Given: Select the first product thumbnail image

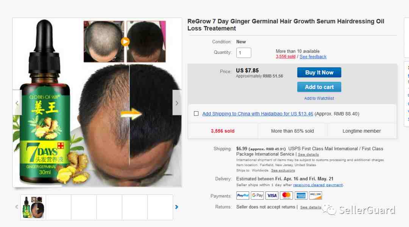Looking at the screenshot, I should [33, 207].
